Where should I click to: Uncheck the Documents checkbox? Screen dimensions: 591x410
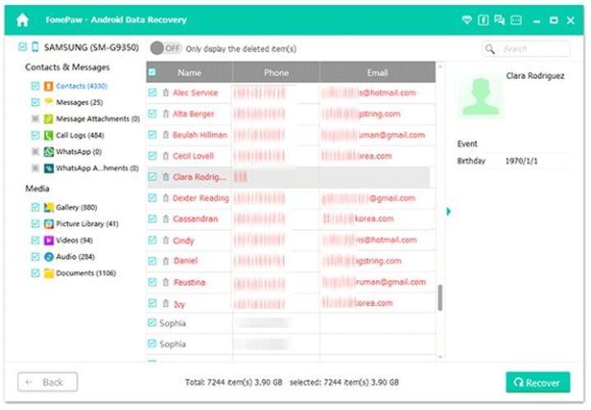tap(35, 273)
